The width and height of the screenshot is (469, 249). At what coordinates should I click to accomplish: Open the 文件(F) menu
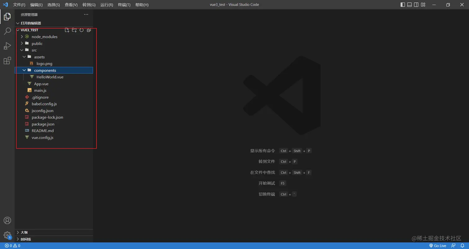pos(19,5)
